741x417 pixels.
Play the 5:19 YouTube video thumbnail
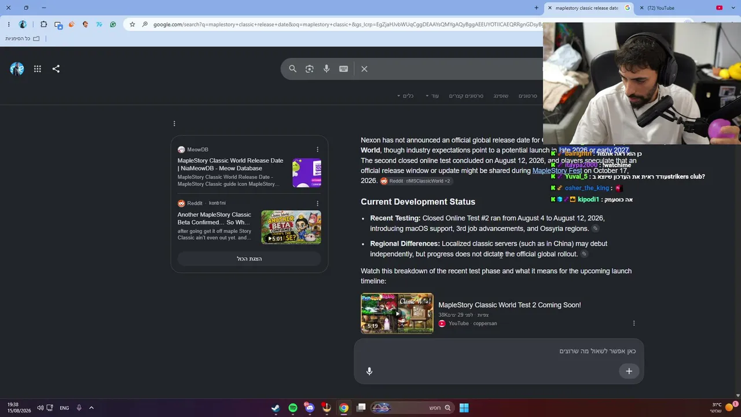pyautogui.click(x=397, y=313)
